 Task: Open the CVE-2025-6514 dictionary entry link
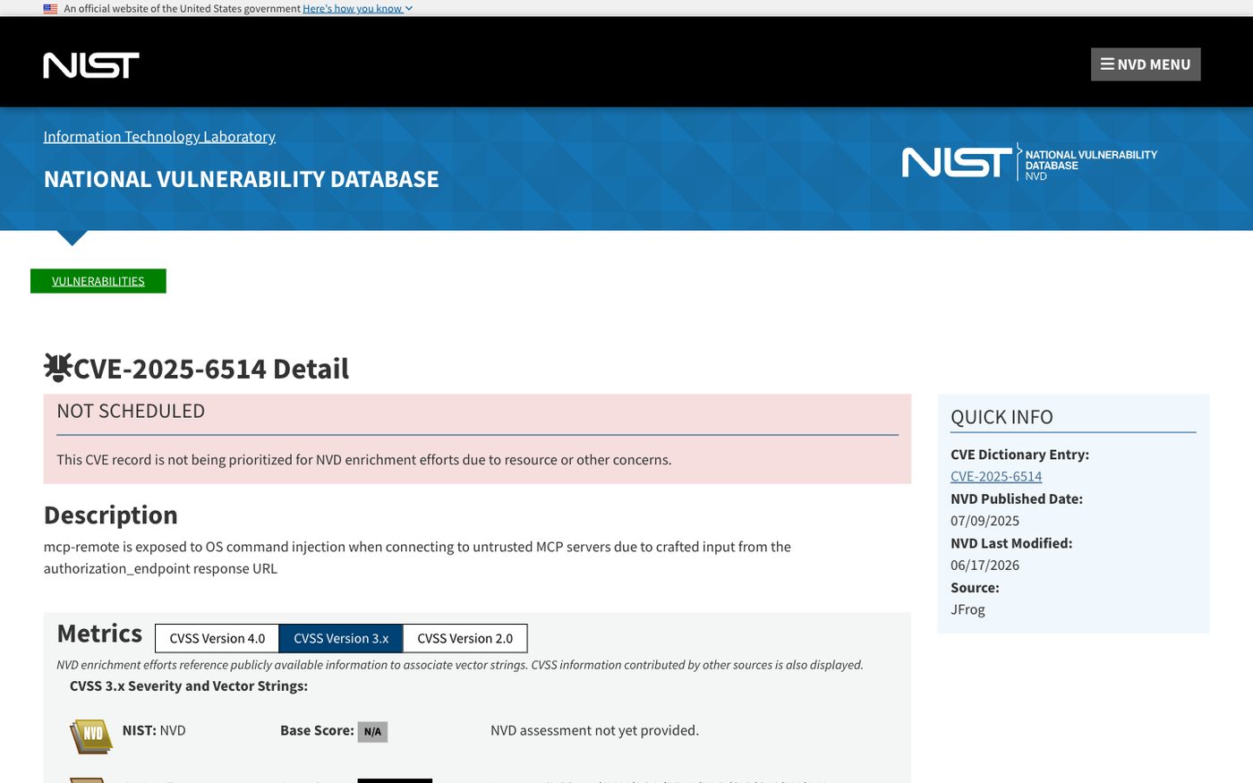[x=996, y=476]
